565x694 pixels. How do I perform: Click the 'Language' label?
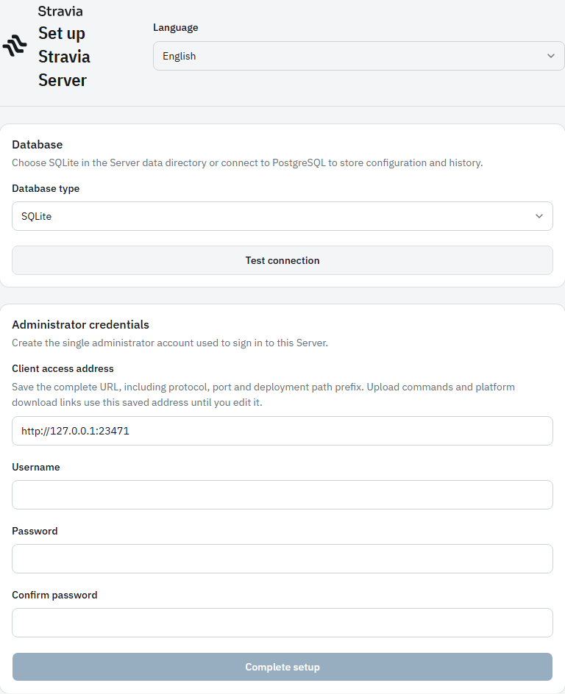coord(176,27)
